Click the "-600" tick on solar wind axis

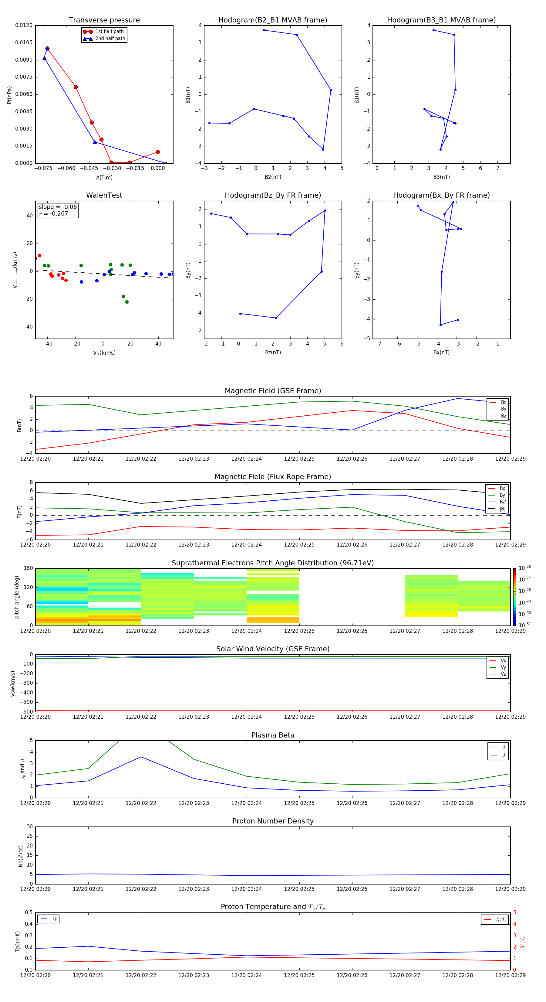[26, 712]
